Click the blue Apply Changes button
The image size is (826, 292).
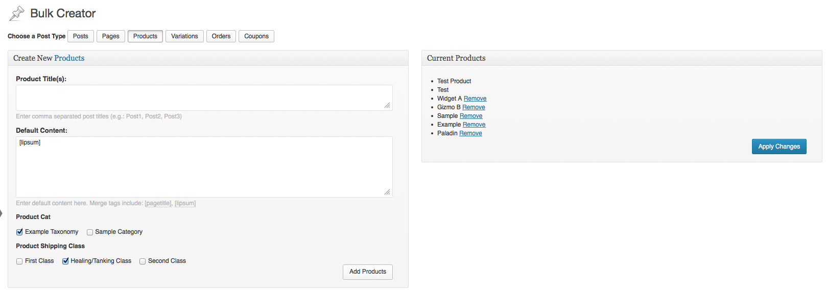point(779,147)
